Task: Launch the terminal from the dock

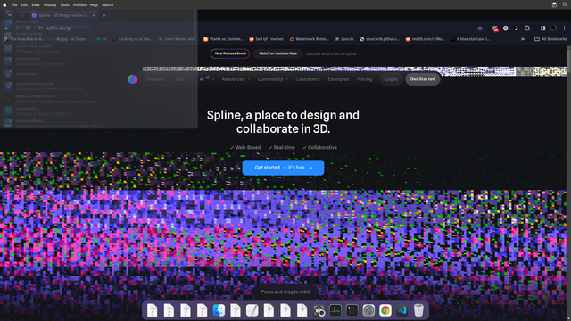Action: 352,310
